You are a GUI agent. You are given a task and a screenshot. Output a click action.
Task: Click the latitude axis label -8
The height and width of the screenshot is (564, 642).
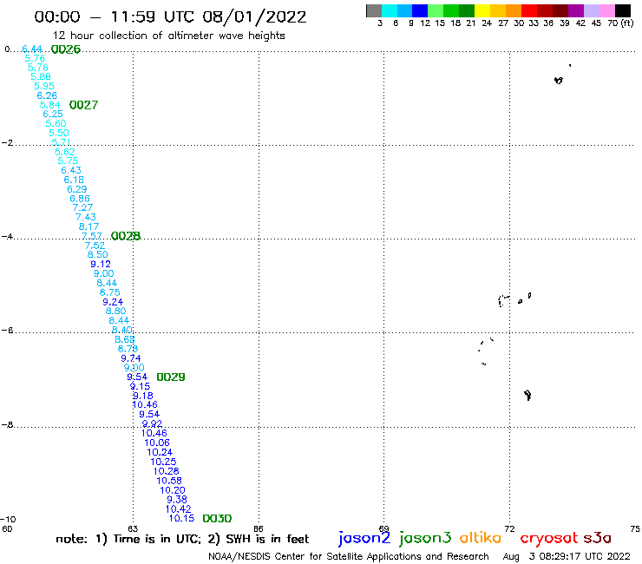point(7,425)
